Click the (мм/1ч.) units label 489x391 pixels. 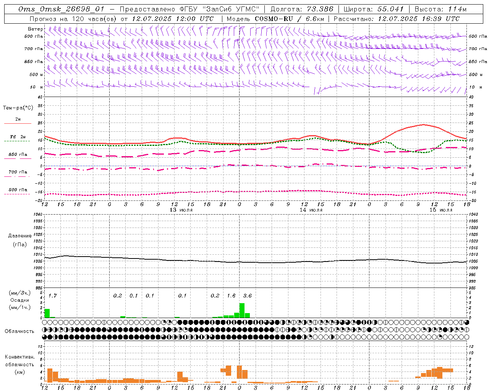coord(20,307)
